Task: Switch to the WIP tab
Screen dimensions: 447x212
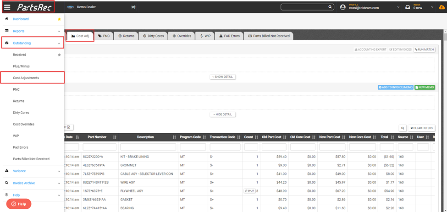Action: click(x=205, y=36)
